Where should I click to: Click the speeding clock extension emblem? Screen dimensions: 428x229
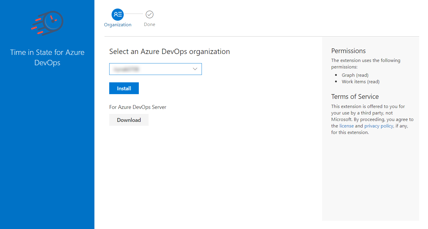[47, 23]
